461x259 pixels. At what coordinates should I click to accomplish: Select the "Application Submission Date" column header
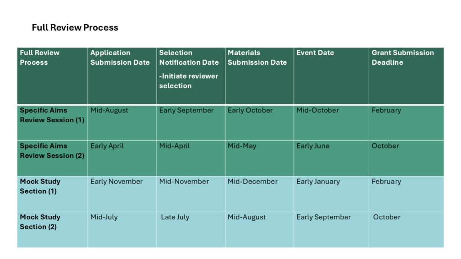pyautogui.click(x=120, y=58)
